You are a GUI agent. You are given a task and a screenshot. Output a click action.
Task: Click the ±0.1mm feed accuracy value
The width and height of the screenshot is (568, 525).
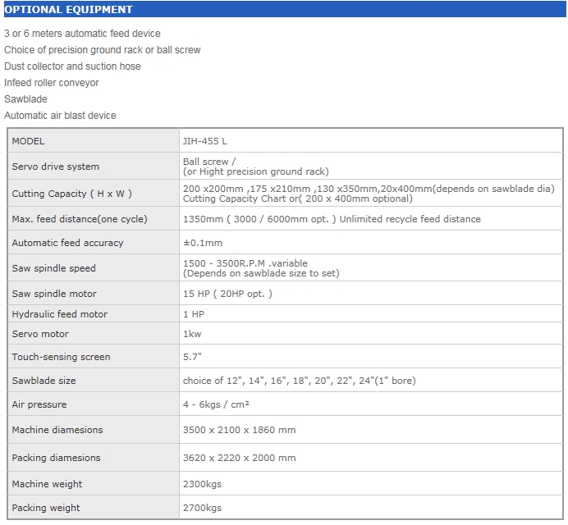point(203,243)
